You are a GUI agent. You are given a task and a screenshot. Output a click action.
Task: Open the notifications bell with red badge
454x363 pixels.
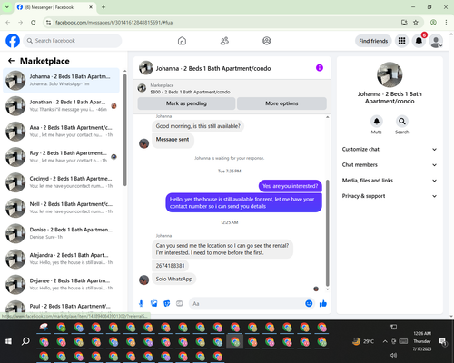[419, 41]
